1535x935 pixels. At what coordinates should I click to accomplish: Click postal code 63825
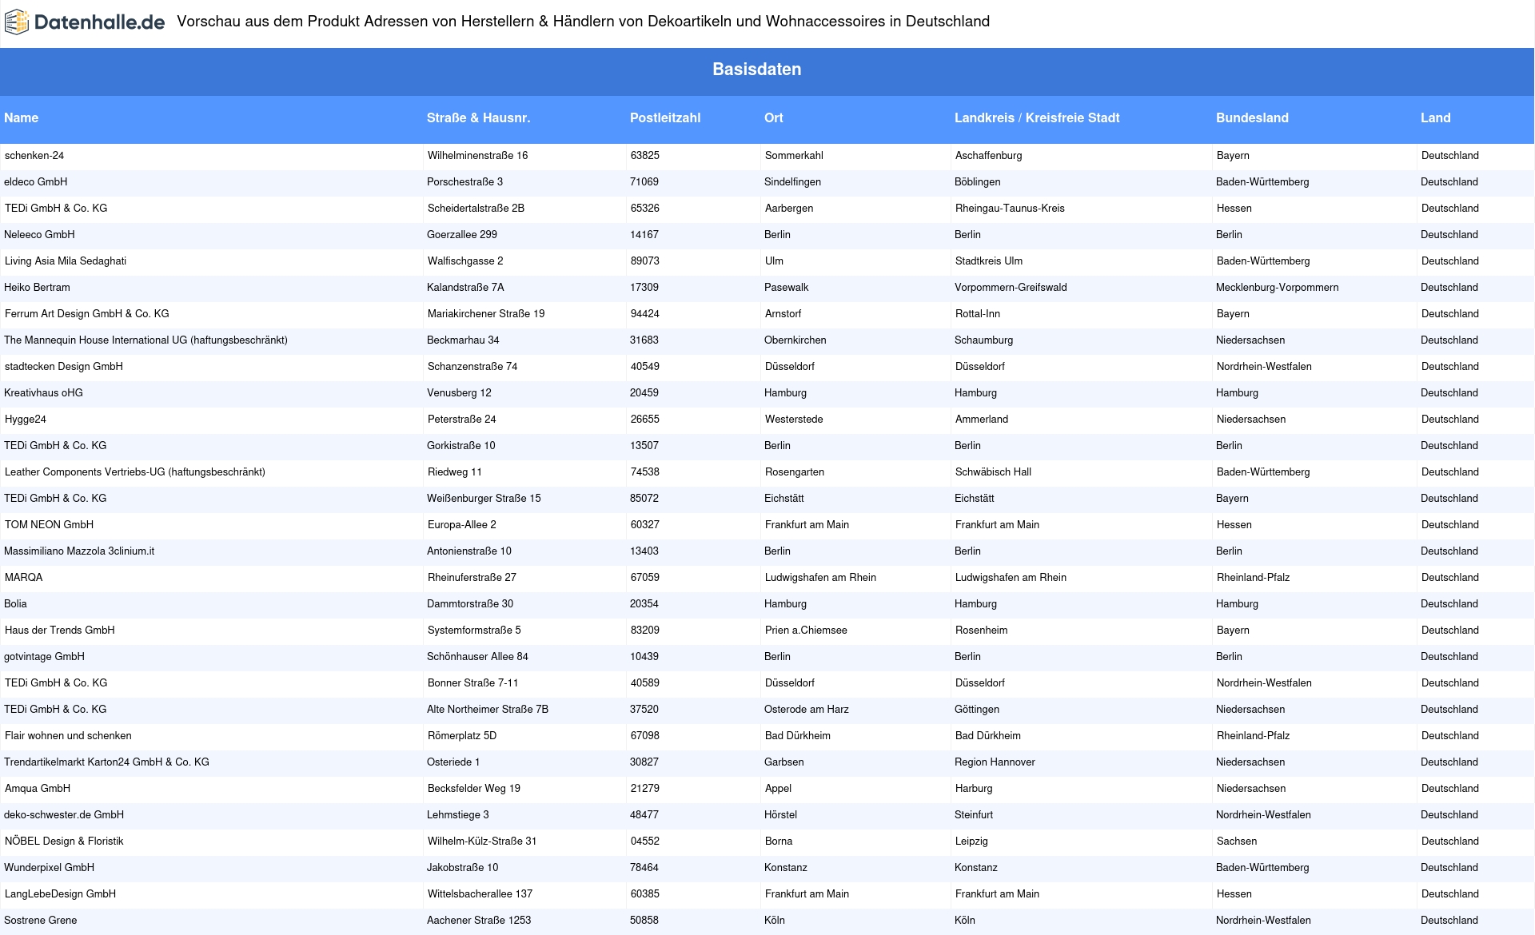point(645,156)
